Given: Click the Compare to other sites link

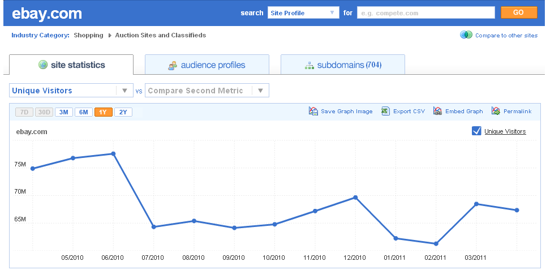Looking at the screenshot, I should coord(506,35).
